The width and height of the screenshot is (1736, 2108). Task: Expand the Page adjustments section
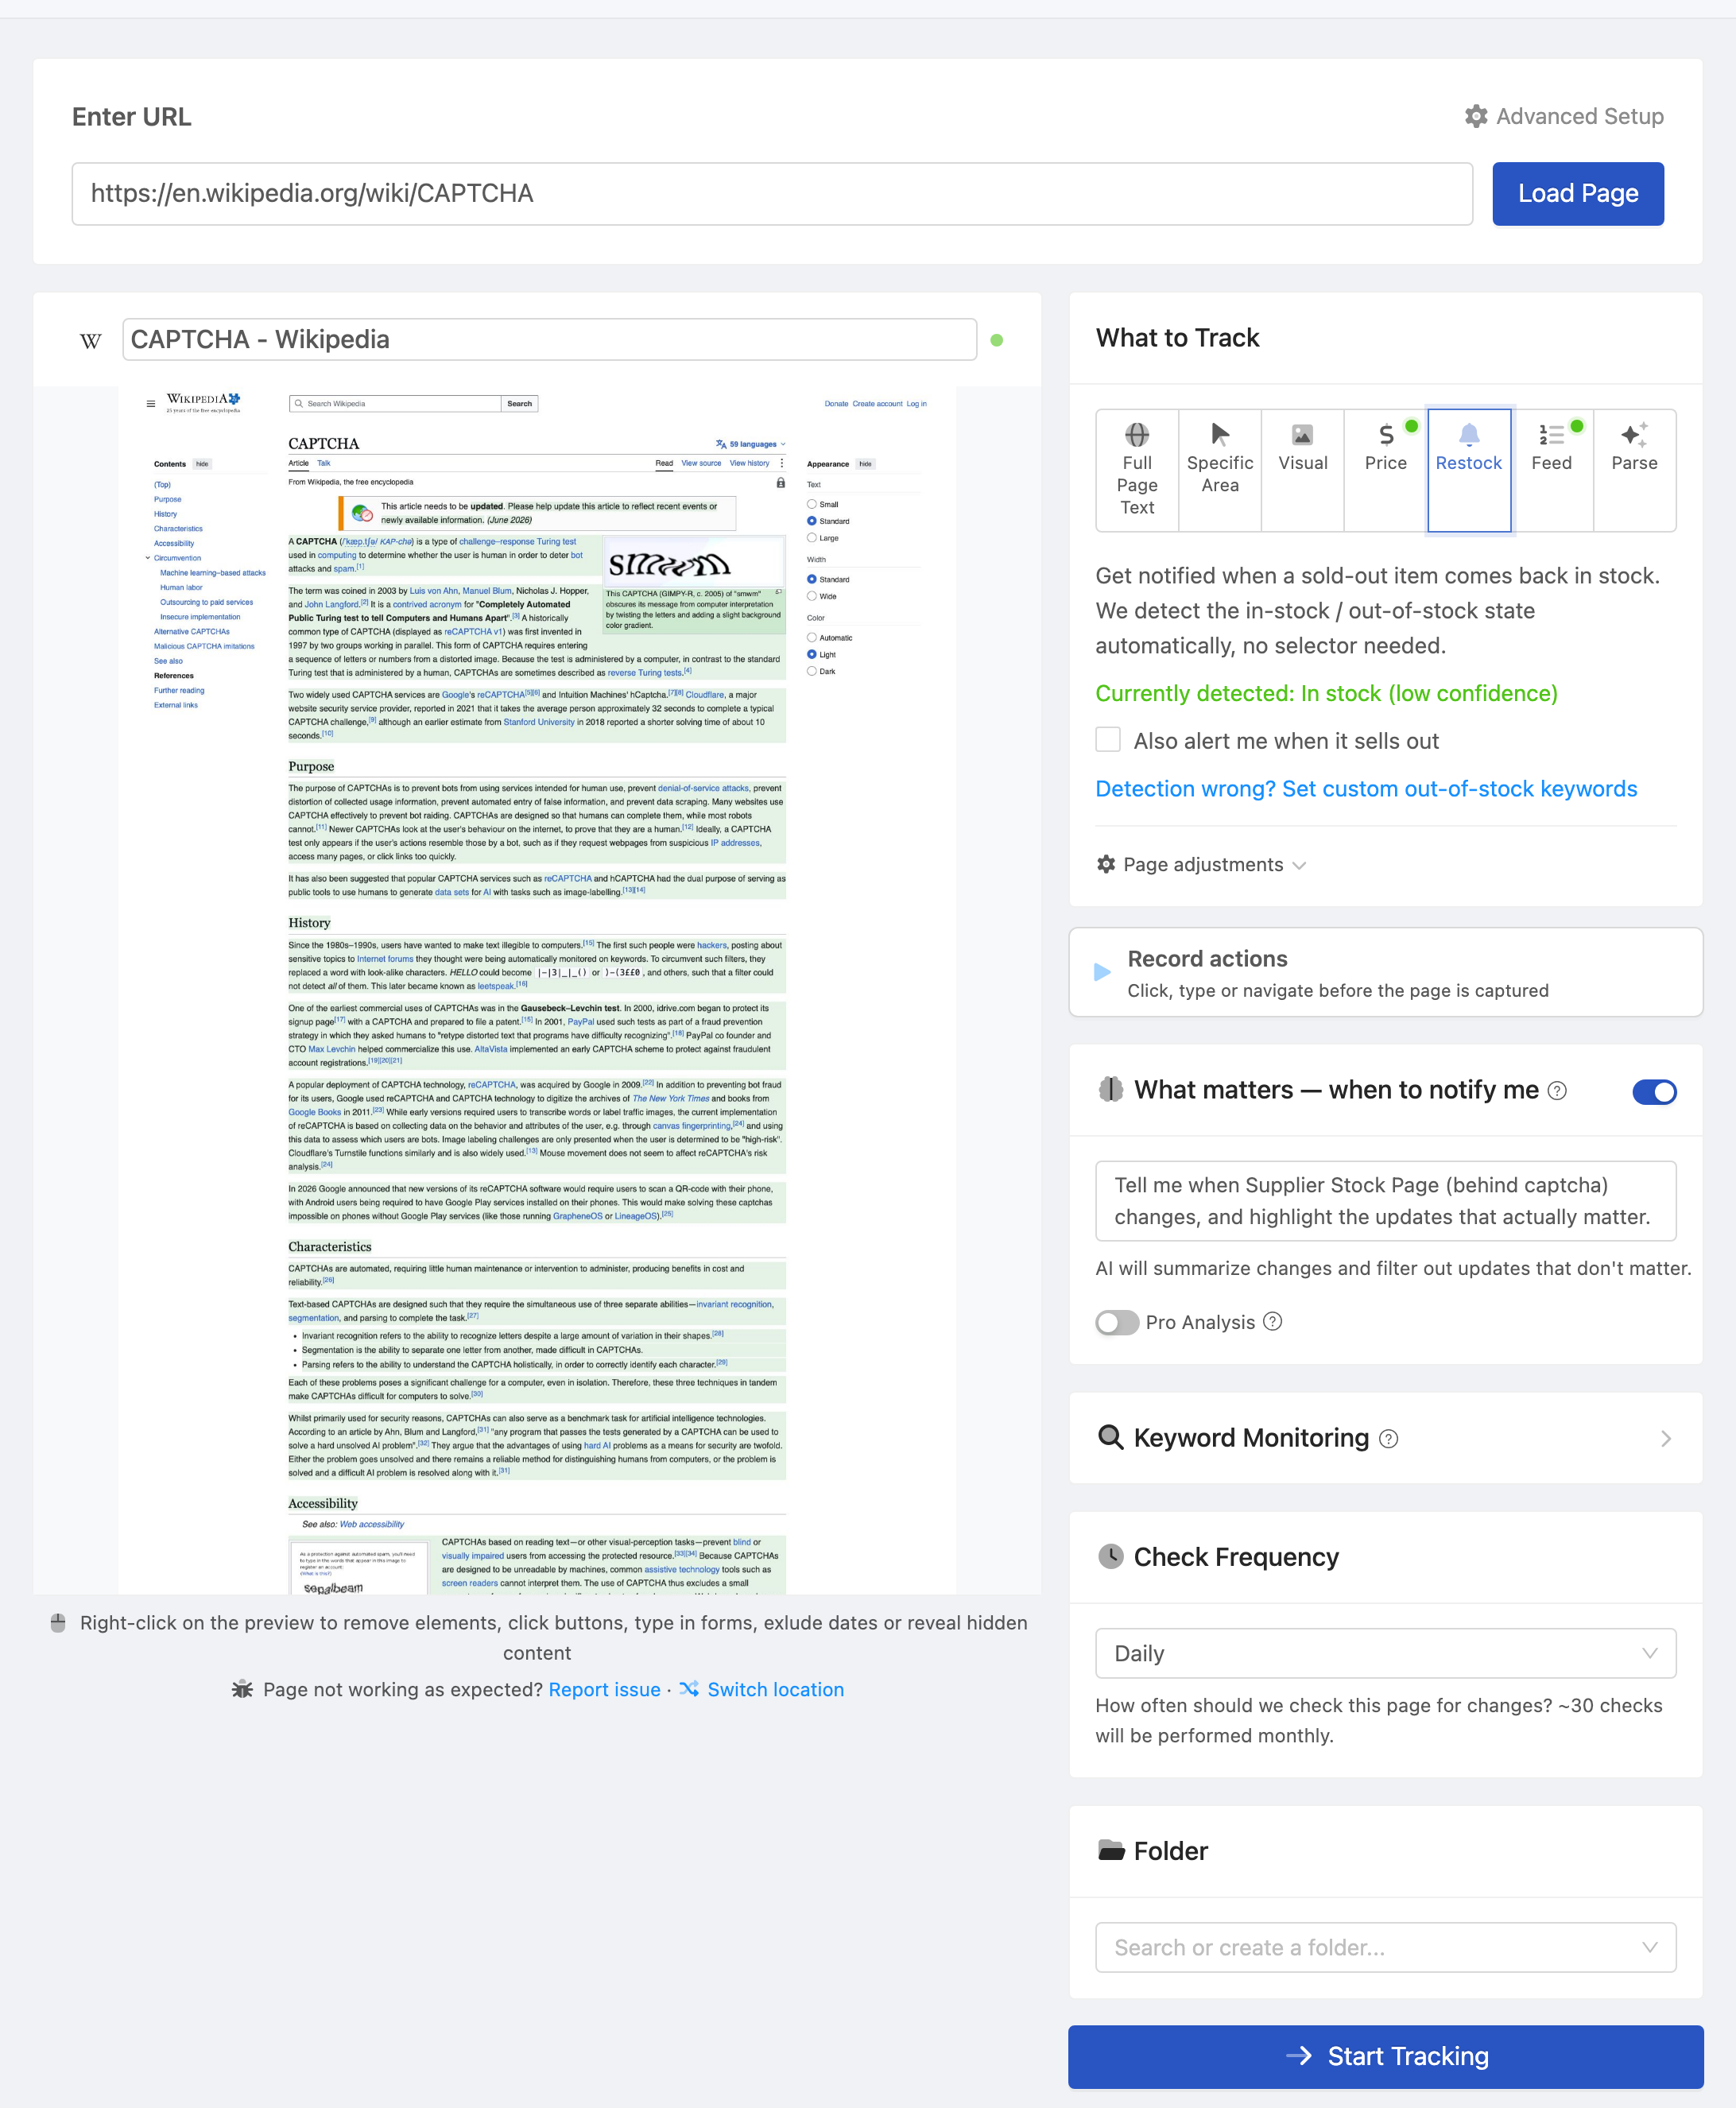tap(1201, 864)
